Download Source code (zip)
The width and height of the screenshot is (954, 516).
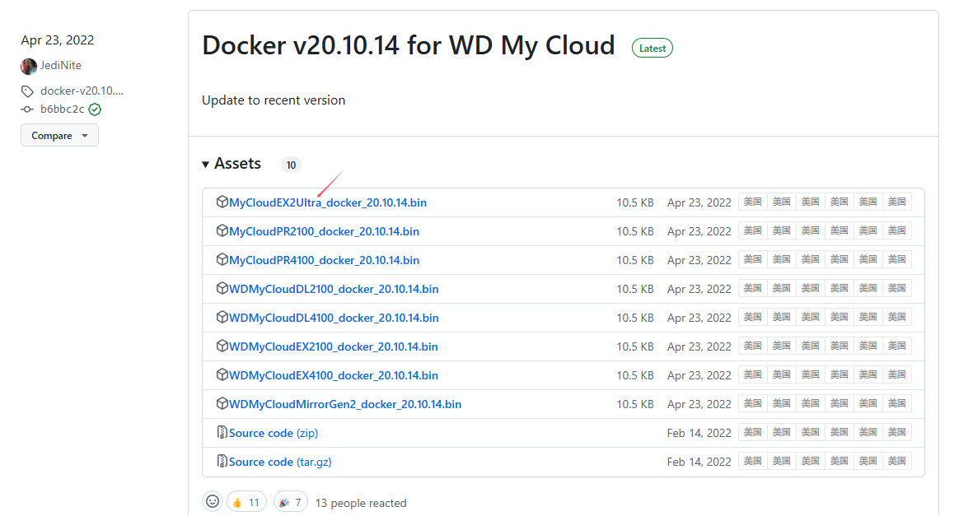point(274,433)
